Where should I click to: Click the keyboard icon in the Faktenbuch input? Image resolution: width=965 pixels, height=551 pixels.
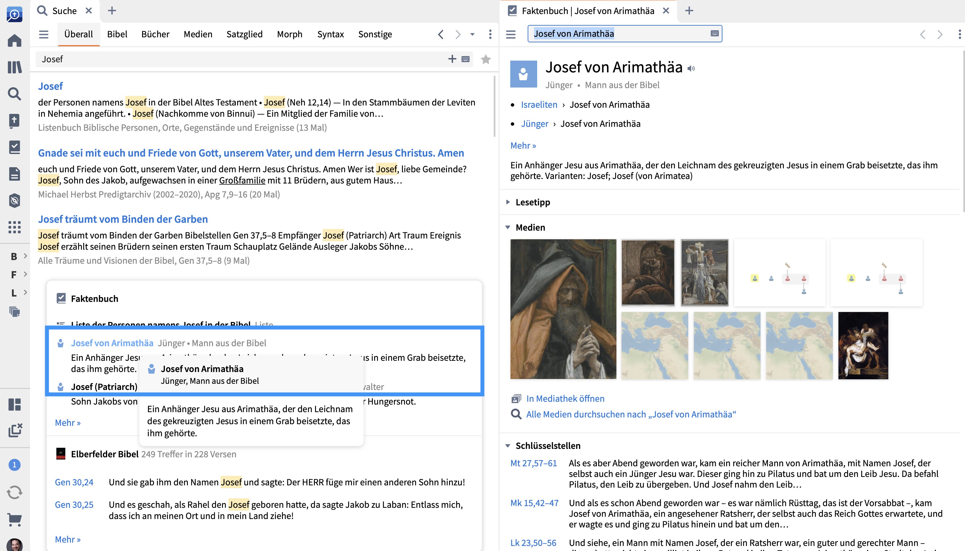pyautogui.click(x=715, y=33)
